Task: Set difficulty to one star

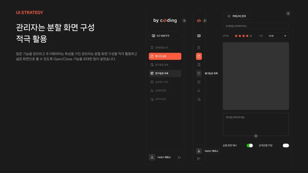Action: click(236, 36)
